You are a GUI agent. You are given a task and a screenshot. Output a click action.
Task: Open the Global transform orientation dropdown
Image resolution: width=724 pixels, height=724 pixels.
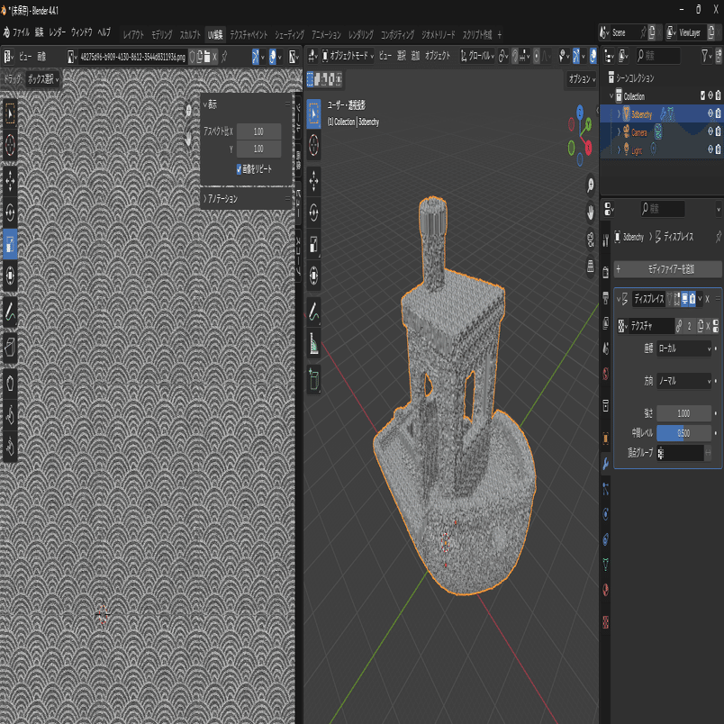tap(477, 56)
